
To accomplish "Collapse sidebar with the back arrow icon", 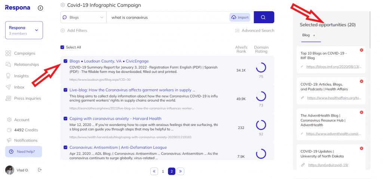I will coord(40,8).
